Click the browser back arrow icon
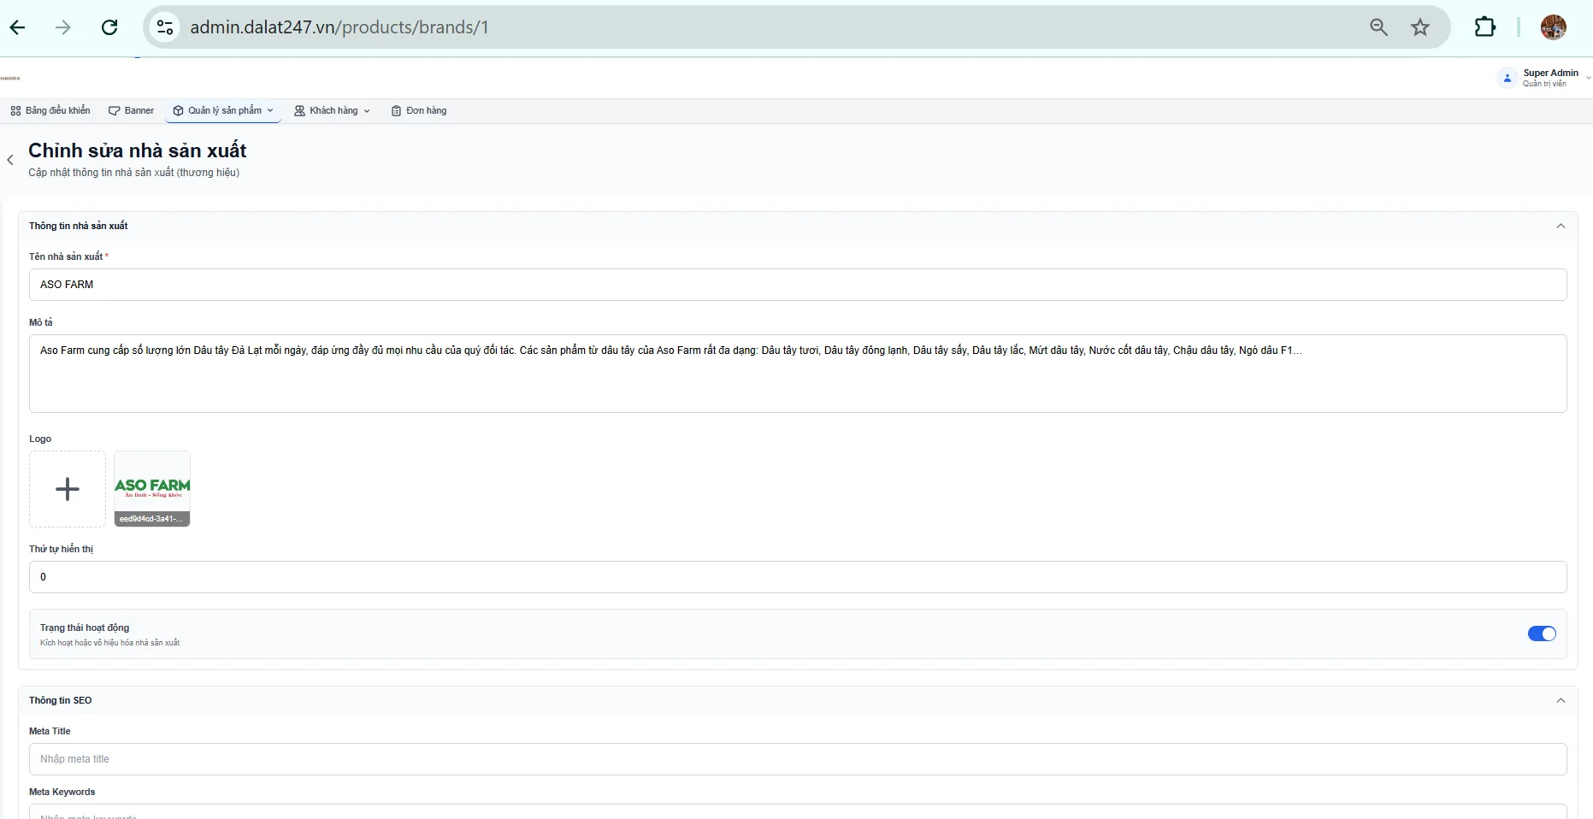Screen dimensions: 1593x819 click(x=17, y=27)
